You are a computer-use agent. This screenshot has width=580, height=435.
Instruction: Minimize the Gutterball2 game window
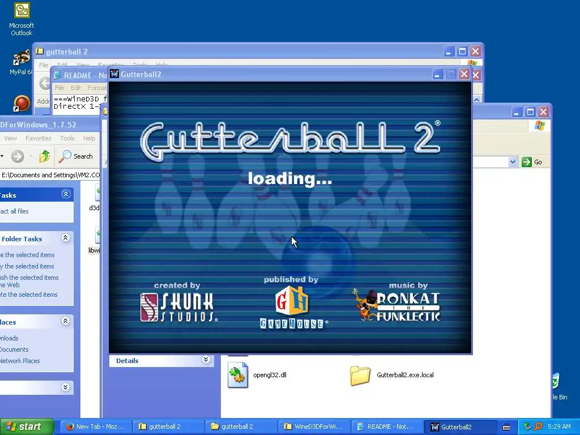pyautogui.click(x=437, y=74)
